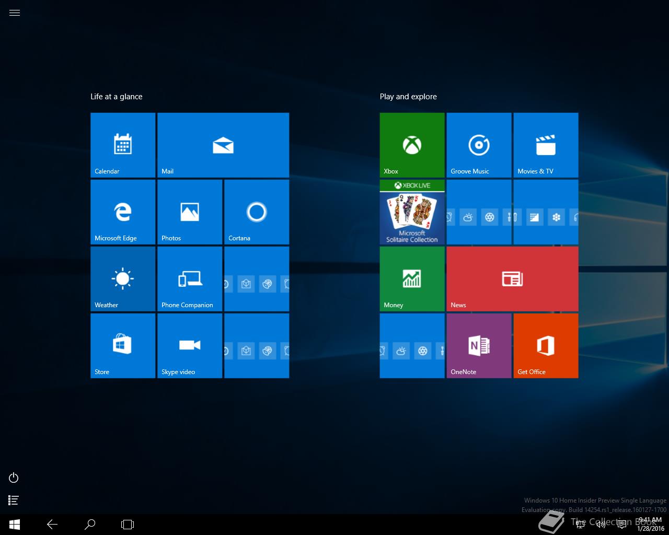Expand the hamburger menu at the top left
This screenshot has width=669, height=535.
tap(15, 13)
